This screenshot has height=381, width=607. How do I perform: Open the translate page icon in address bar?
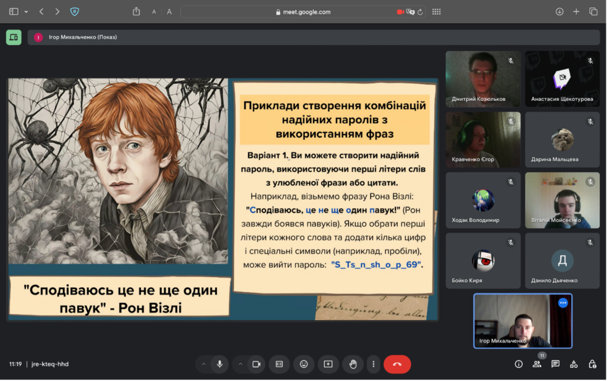point(410,12)
